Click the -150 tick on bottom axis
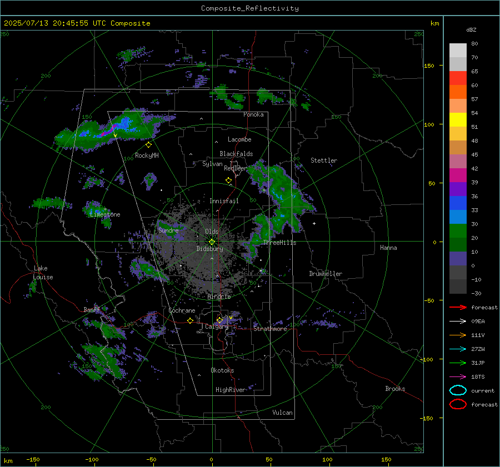Image resolution: width=500 pixels, height=467 pixels. click(x=33, y=459)
